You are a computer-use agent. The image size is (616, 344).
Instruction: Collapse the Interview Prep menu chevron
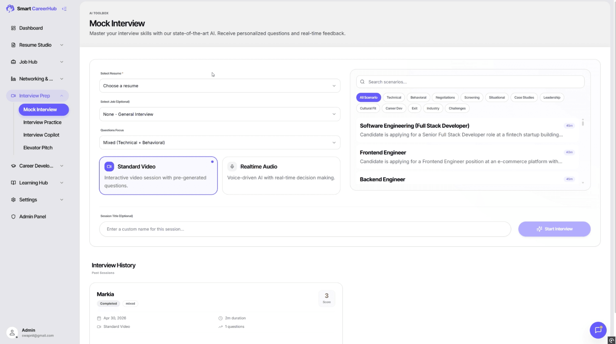tap(61, 96)
